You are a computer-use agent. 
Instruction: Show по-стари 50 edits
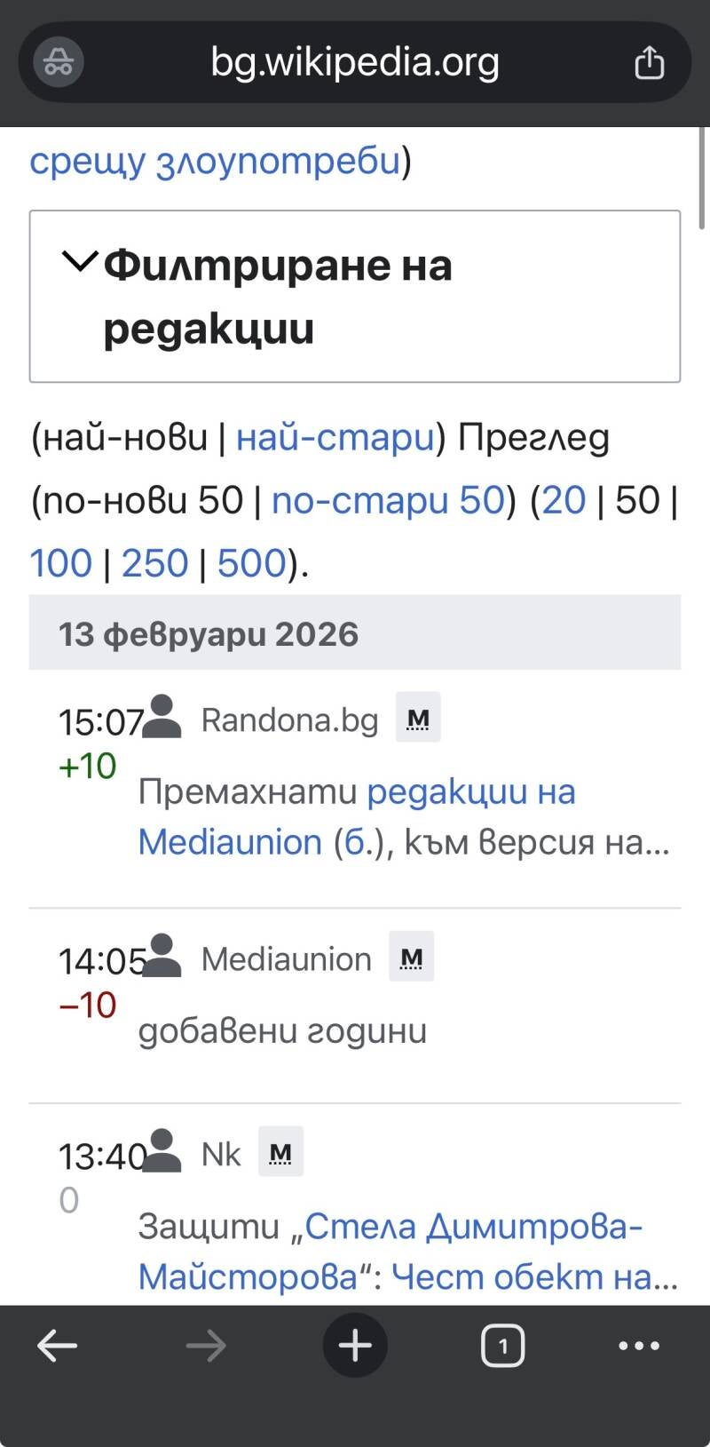tap(388, 501)
